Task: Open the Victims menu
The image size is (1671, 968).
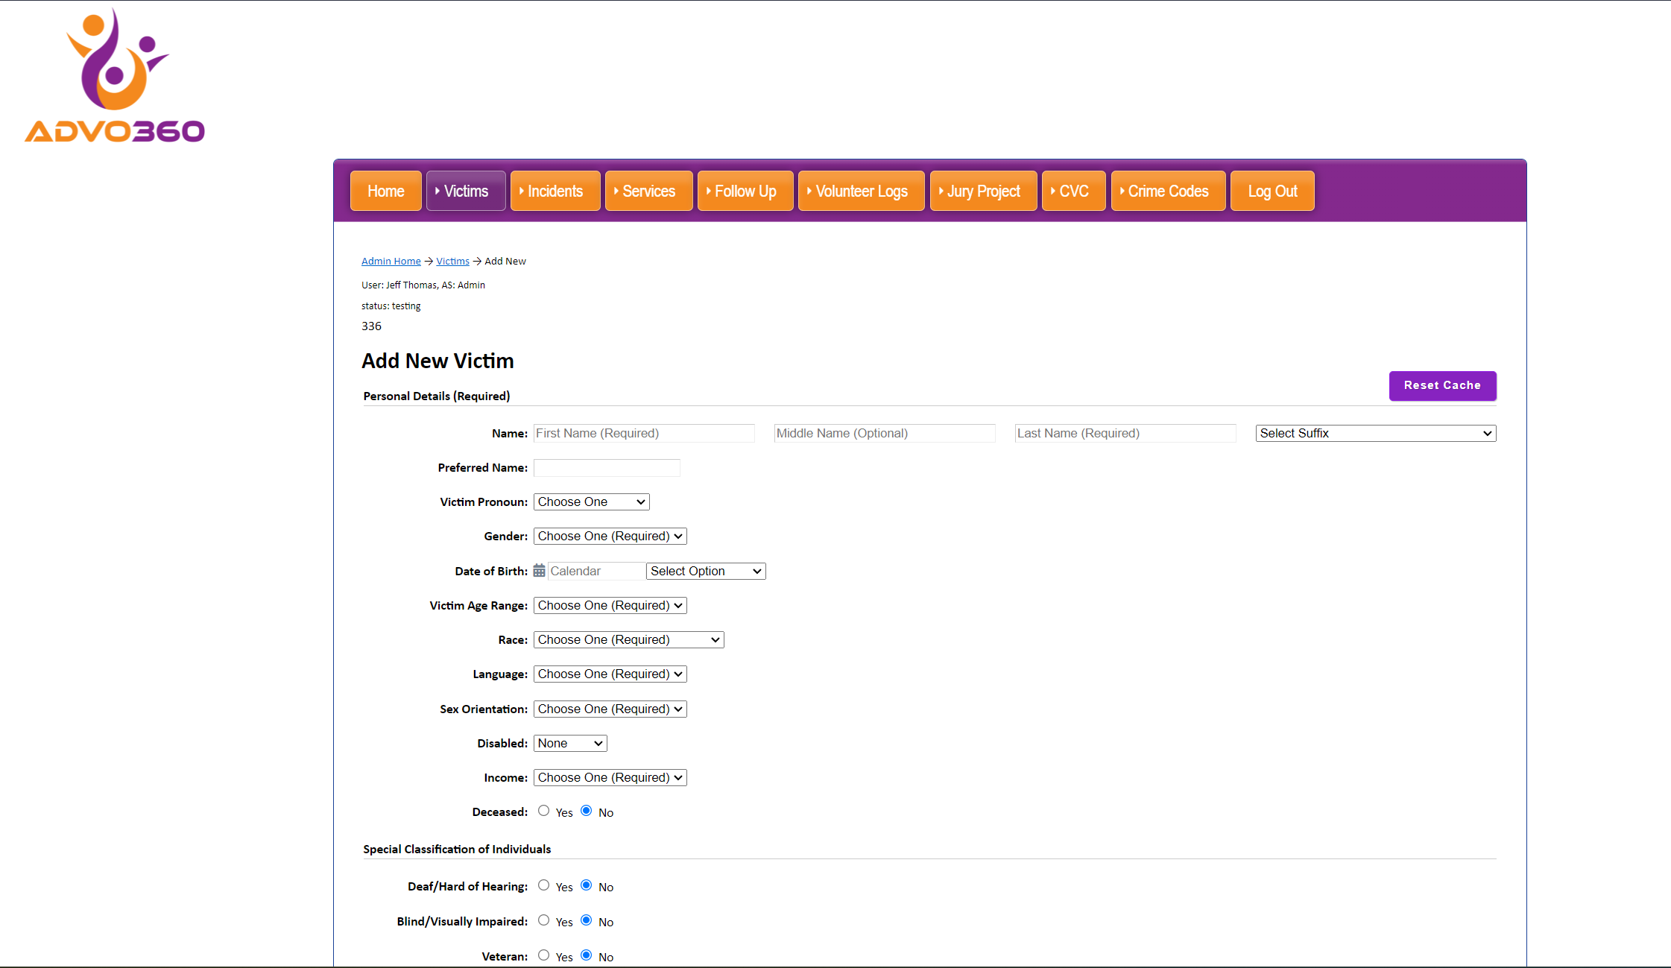Action: coord(466,192)
